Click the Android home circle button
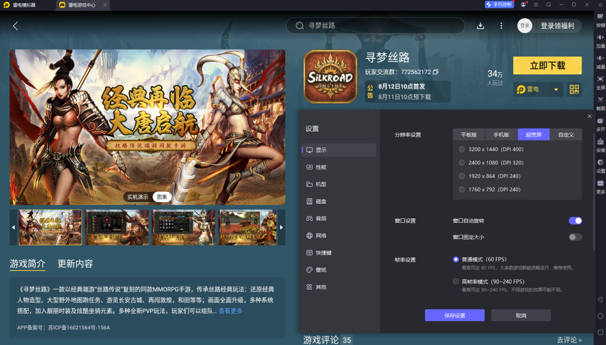Image resolution: width=606 pixels, height=345 pixels. tap(600, 316)
